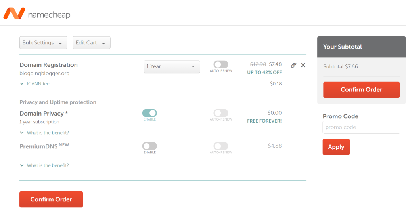This screenshot has width=406, height=216.
Task: Click the promo code input field
Action: point(361,127)
